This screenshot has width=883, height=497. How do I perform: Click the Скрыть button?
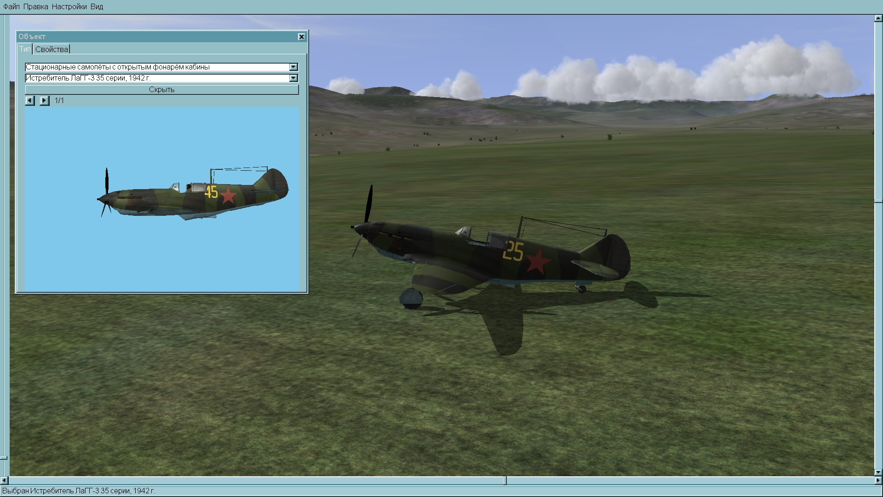coord(161,89)
